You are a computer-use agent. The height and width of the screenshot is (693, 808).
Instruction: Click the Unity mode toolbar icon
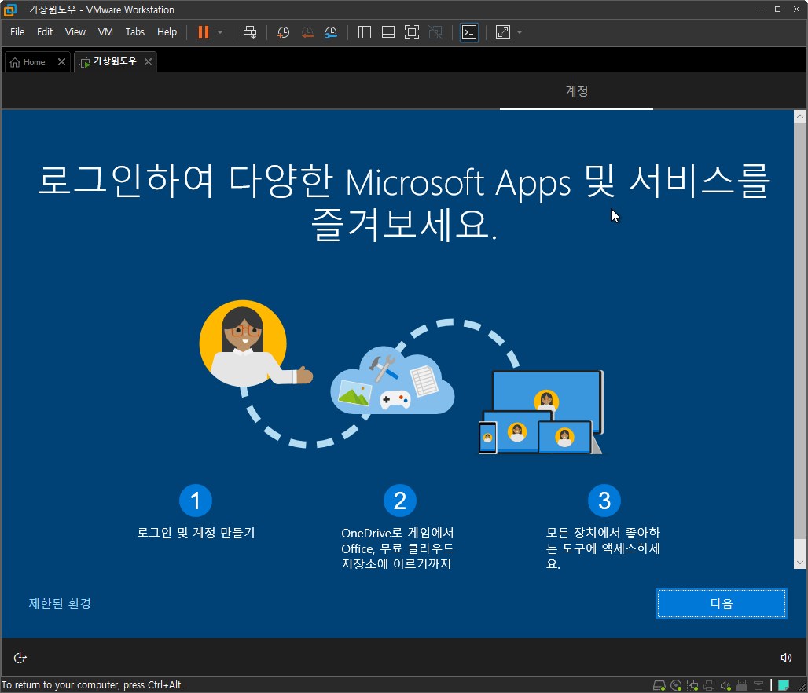coord(435,32)
